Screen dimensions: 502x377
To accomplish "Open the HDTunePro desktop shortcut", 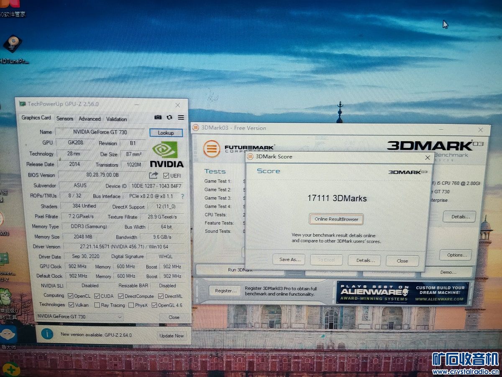I will (x=13, y=49).
